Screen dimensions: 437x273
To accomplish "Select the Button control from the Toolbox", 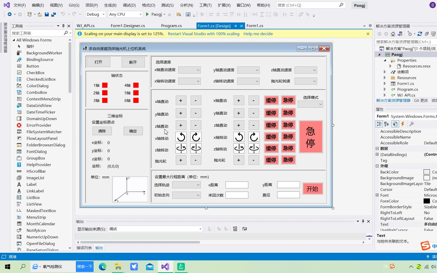I will coord(32,66).
